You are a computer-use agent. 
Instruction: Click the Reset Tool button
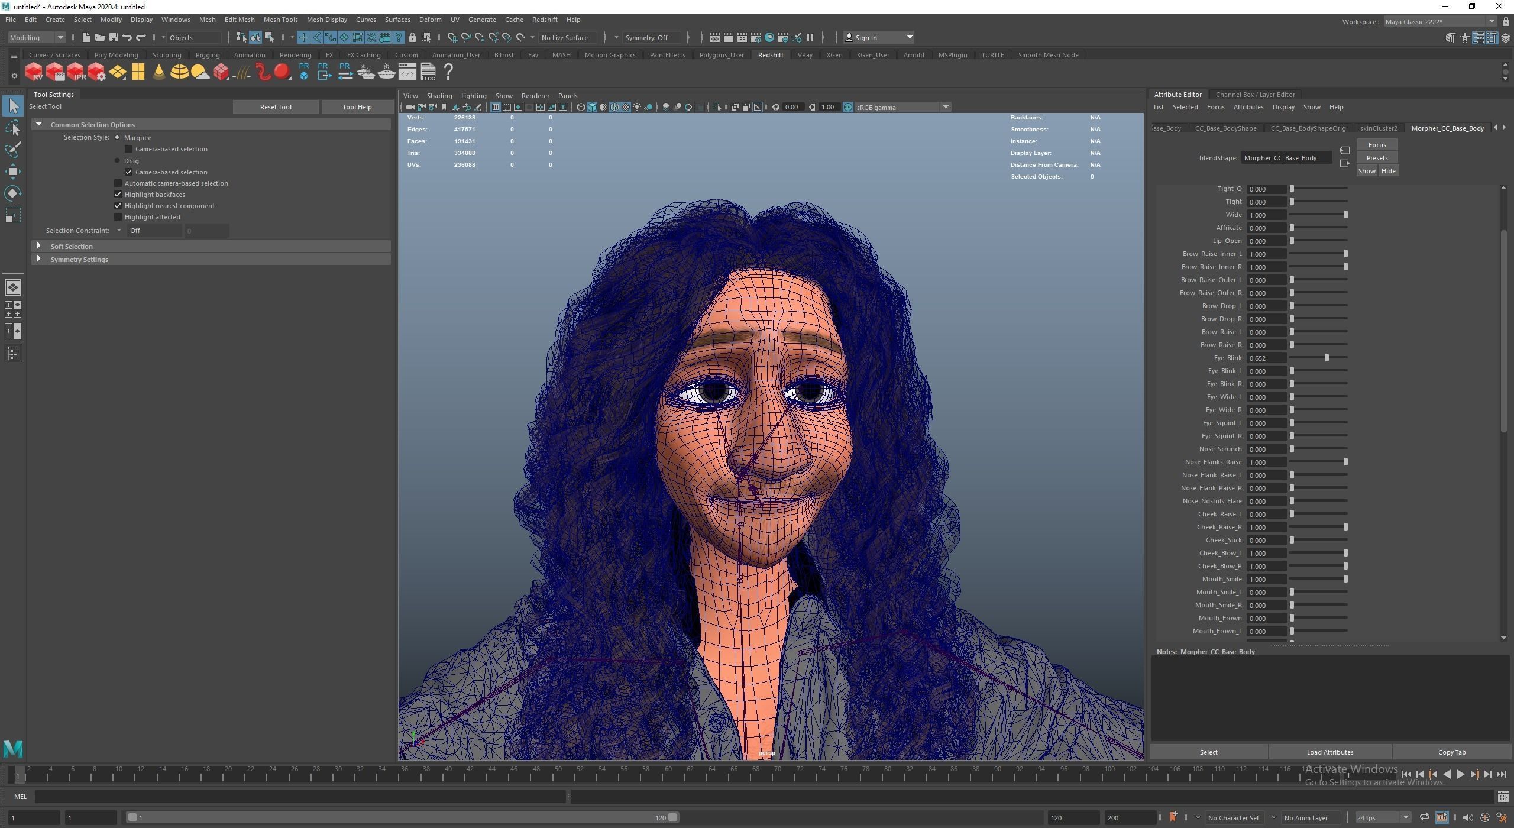pos(276,107)
